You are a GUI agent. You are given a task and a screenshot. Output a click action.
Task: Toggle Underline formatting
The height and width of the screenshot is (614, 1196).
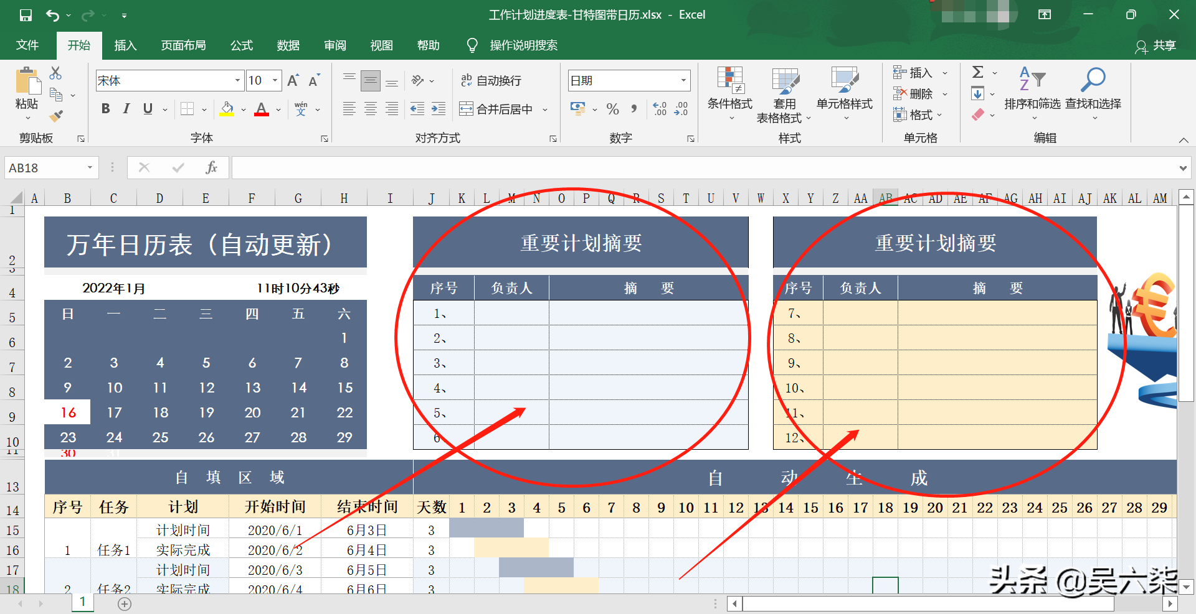pos(148,109)
